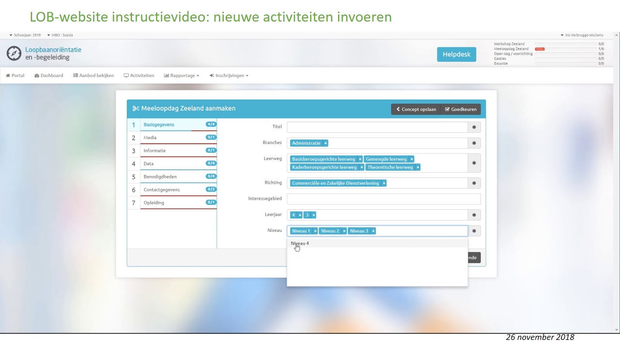Remove the Gemengde leerweg tag
The width and height of the screenshot is (620, 348).
coord(412,159)
